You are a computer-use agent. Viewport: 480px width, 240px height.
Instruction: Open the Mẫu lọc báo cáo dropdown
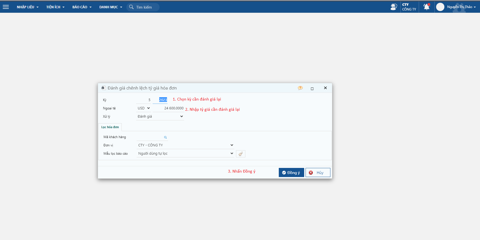pyautogui.click(x=185, y=154)
